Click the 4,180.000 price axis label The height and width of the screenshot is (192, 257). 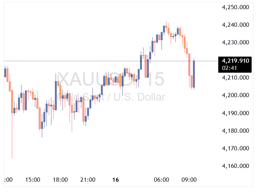[236, 131]
